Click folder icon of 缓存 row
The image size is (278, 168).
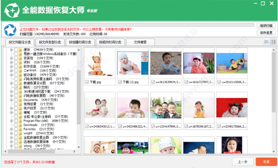(20, 50)
